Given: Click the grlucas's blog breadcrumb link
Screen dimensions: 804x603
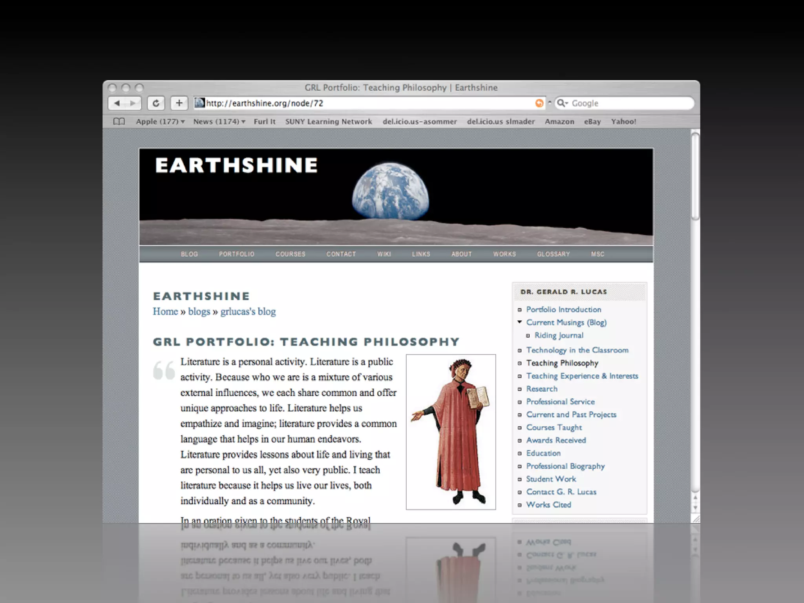Looking at the screenshot, I should [248, 311].
